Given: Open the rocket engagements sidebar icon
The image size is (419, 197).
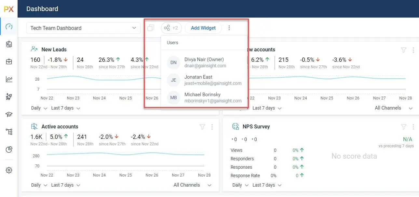Looking at the screenshot, I should click(x=9, y=97).
